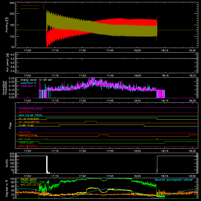
Task: Click the PARTICLE_FLAG label
Action: [x=28, y=136]
